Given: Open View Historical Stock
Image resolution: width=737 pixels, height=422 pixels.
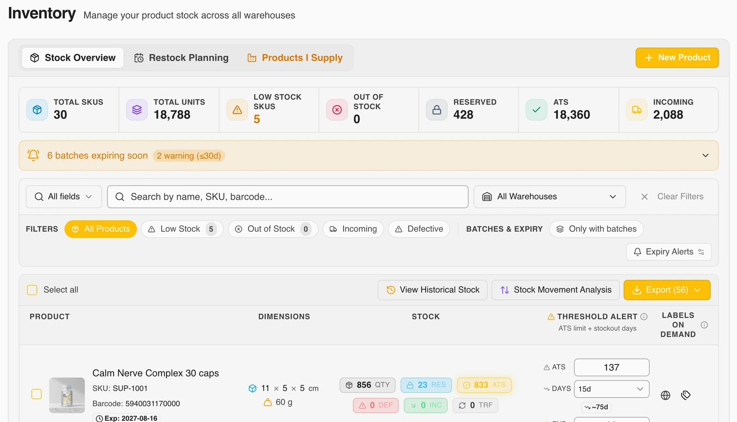Looking at the screenshot, I should [x=433, y=290].
